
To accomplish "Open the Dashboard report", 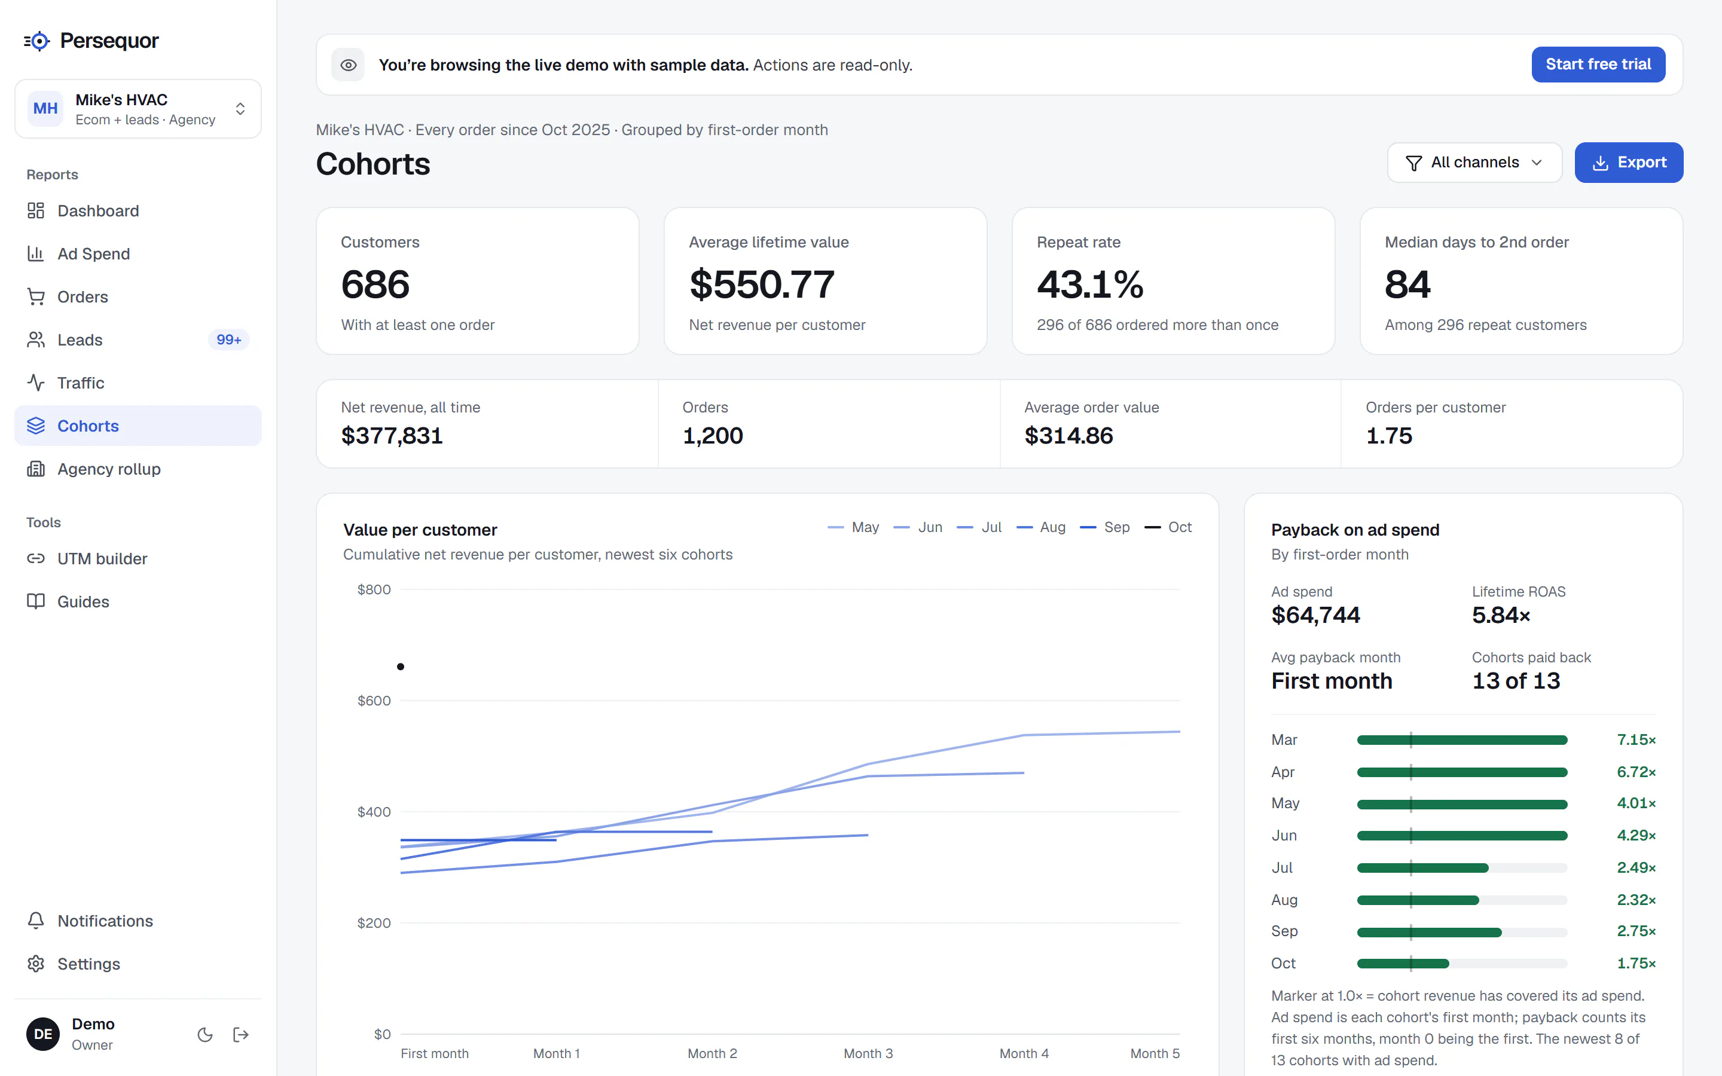I will click(138, 210).
